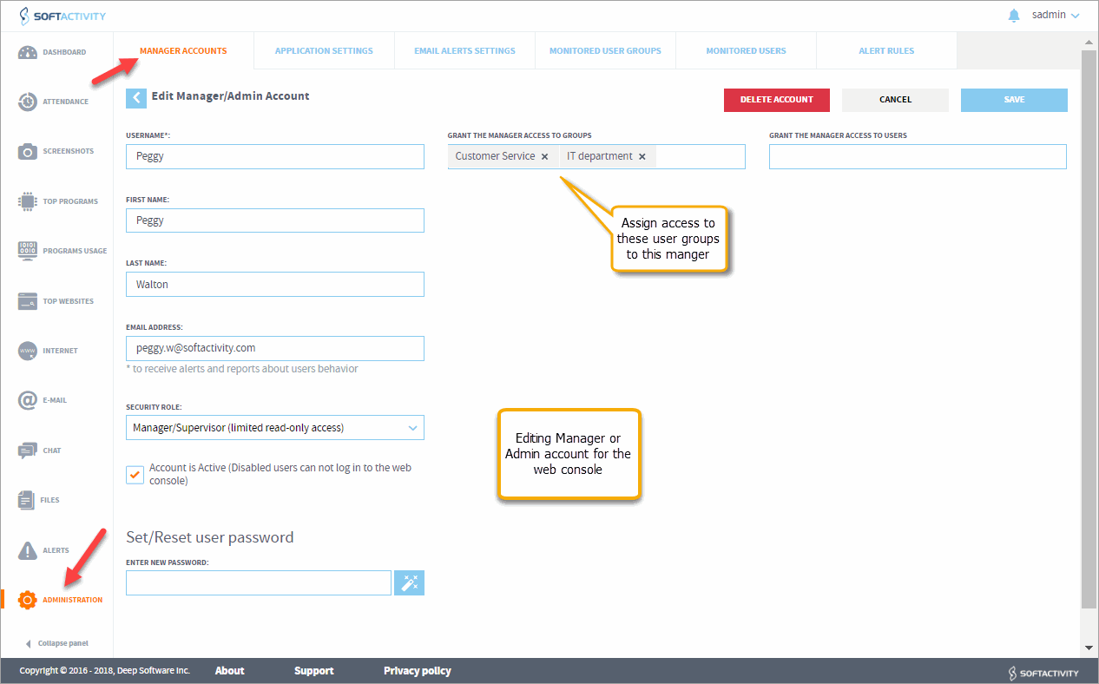The height and width of the screenshot is (684, 1099).
Task: Uncheck the Account is Active checkbox
Action: click(135, 475)
